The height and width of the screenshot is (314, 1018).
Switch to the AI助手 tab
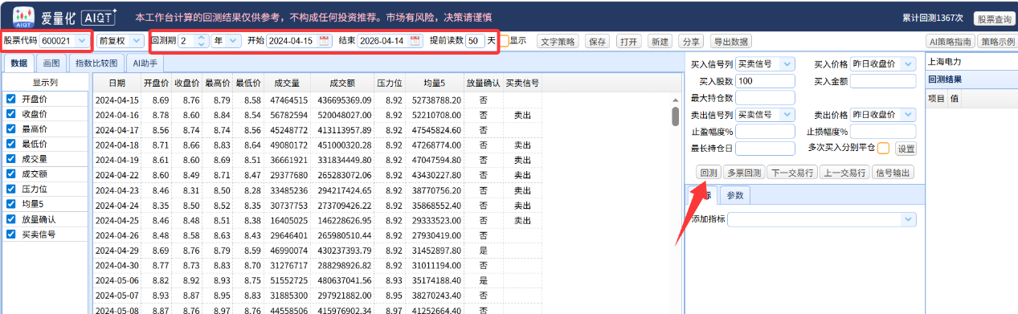click(145, 63)
